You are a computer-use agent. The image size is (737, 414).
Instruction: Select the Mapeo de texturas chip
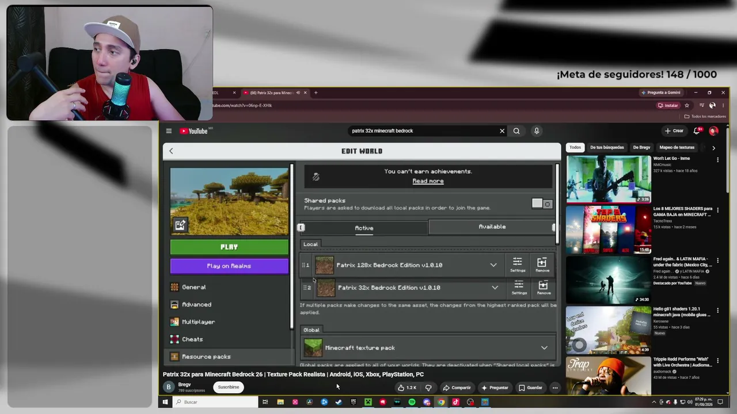(677, 148)
